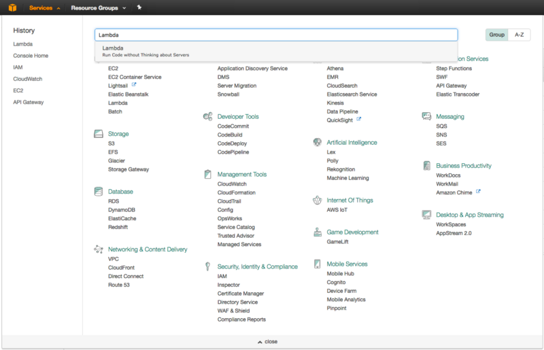Screen dimensions: 544x350
Task: Open Elastic Beanstalk service
Action: (x=128, y=94)
